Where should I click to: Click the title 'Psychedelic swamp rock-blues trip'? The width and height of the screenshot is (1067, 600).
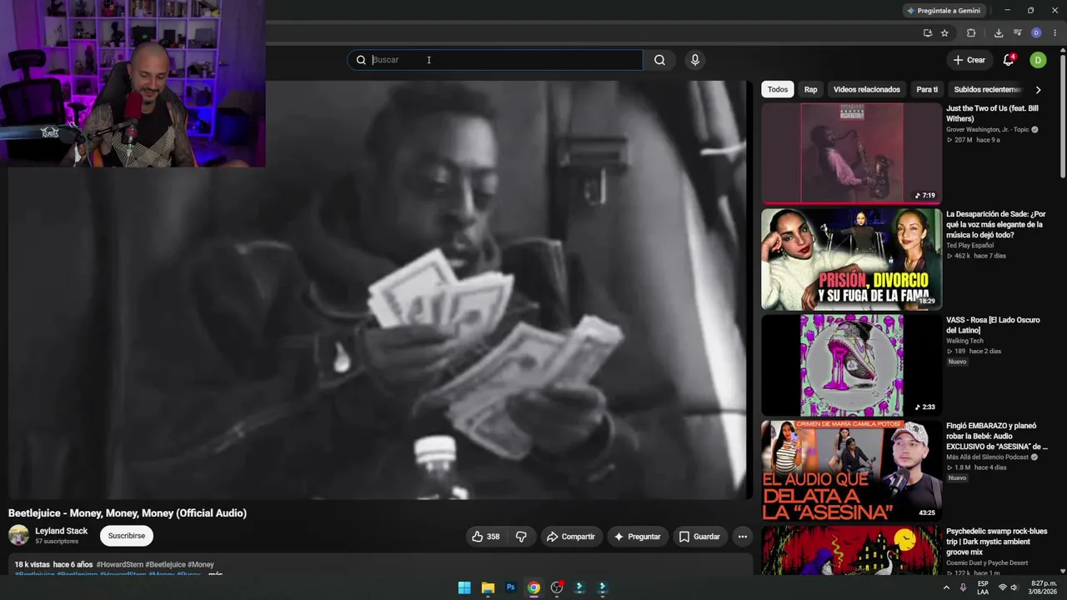pos(997,542)
